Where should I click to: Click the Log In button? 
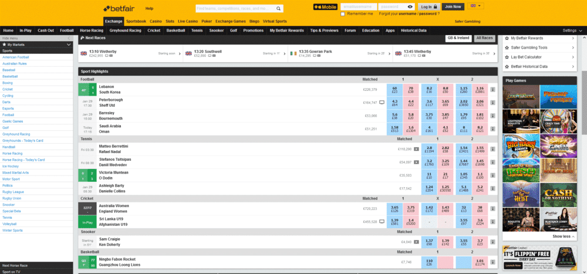[429, 6]
